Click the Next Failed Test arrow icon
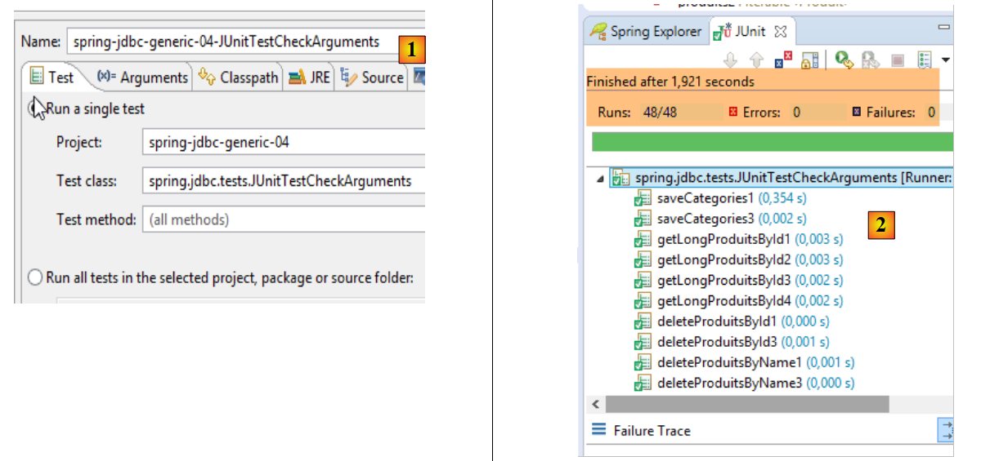The image size is (990, 461). pyautogui.click(x=731, y=60)
